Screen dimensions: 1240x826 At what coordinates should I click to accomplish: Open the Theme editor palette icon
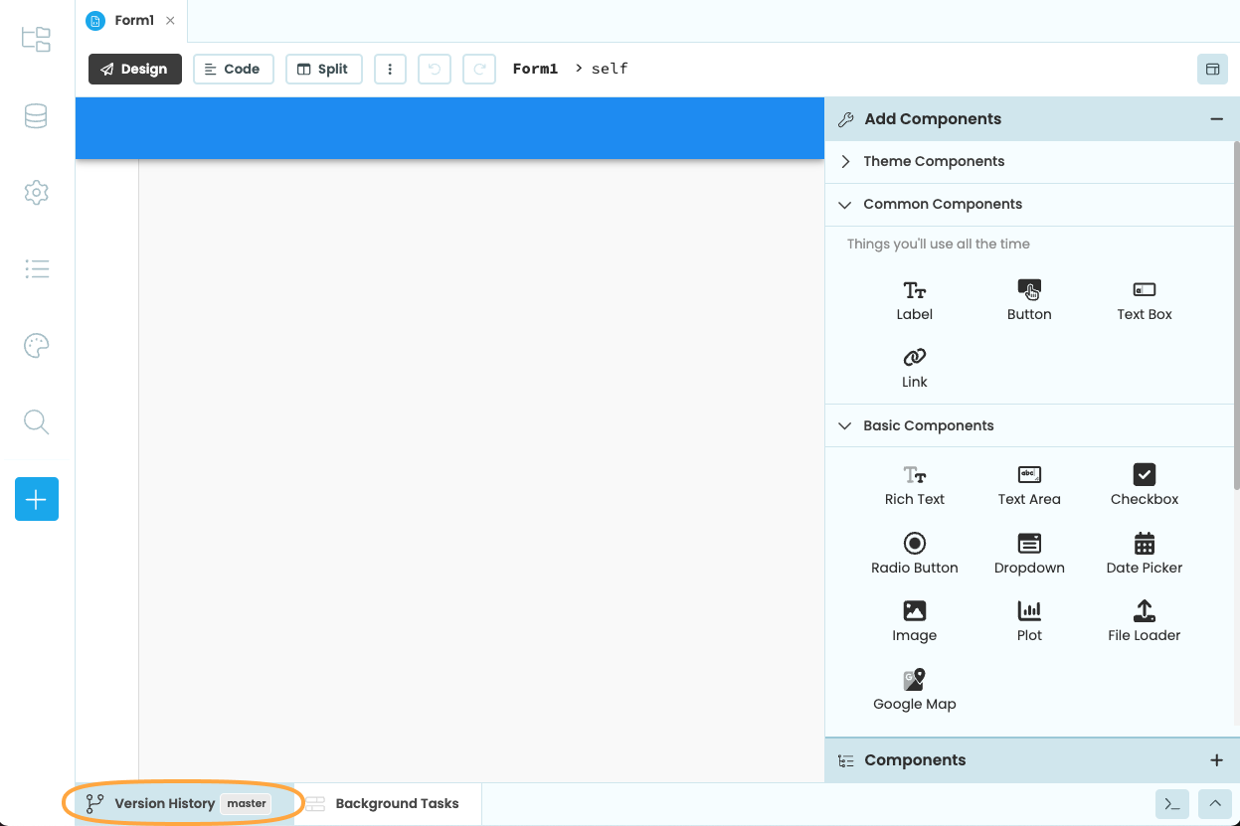(x=36, y=345)
